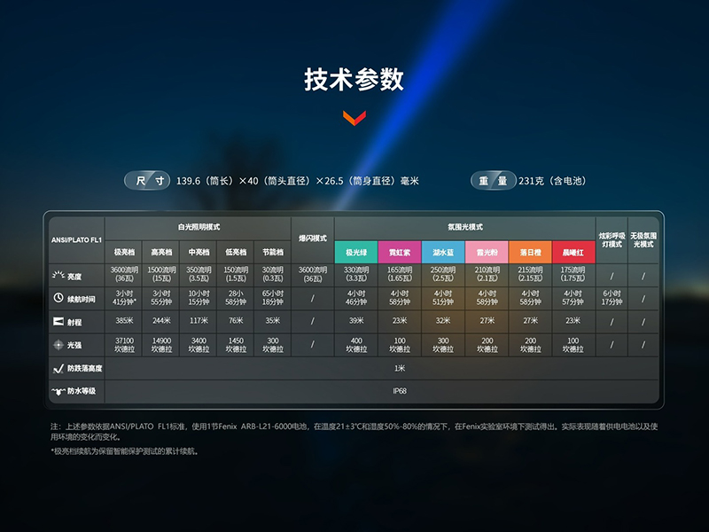Viewport: 709px width, 532px height.
Task: Click the brightness (亮度) sun icon
Action: coord(58,276)
